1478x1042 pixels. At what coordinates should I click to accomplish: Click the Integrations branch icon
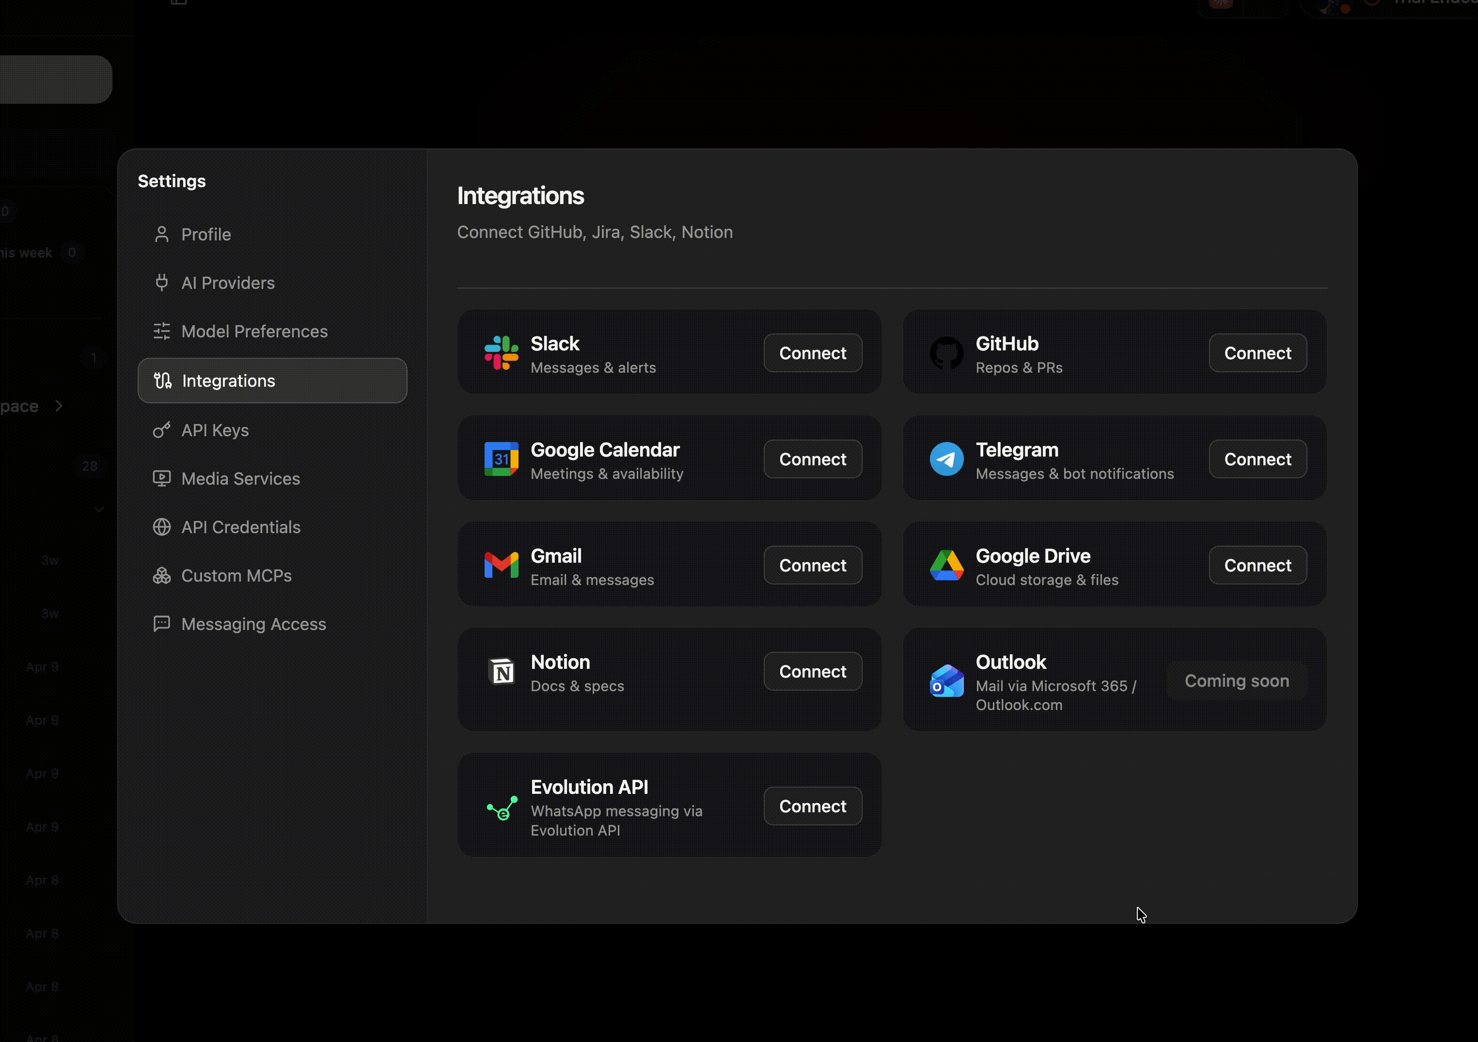(163, 380)
